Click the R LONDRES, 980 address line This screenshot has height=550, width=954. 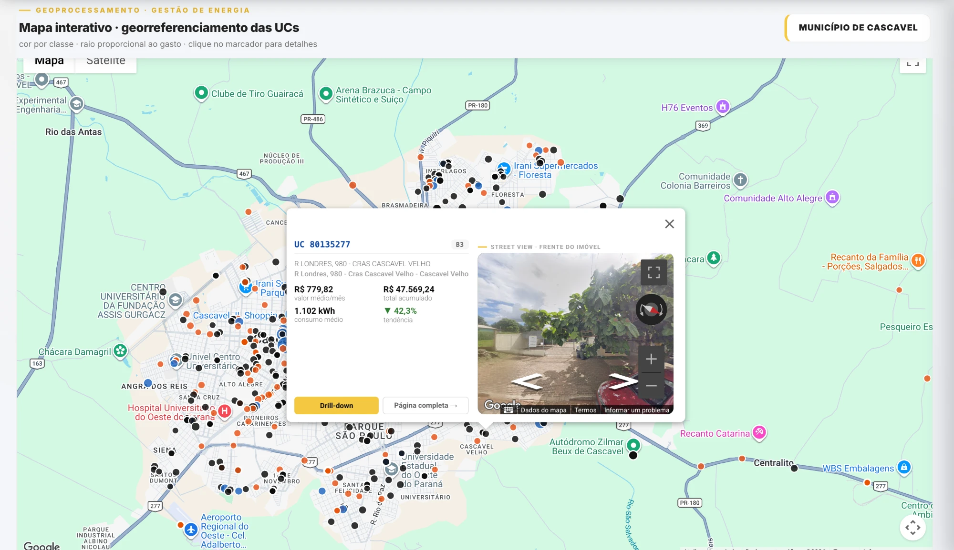tap(362, 263)
